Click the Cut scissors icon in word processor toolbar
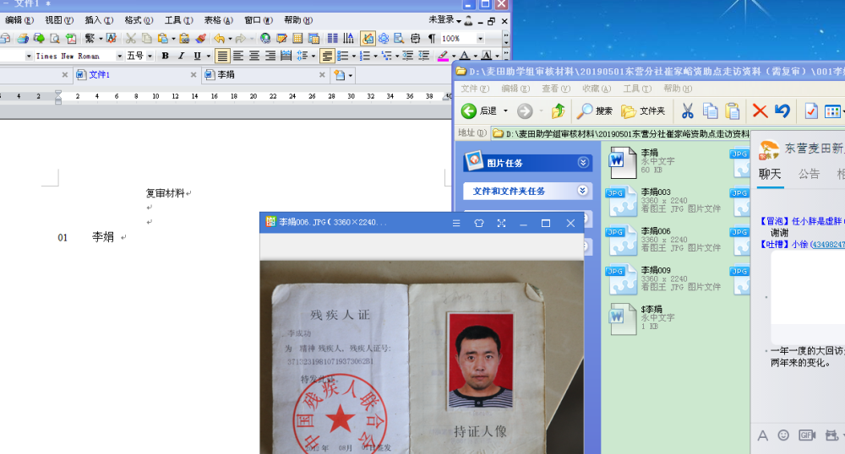This screenshot has height=454, width=845. (130, 38)
